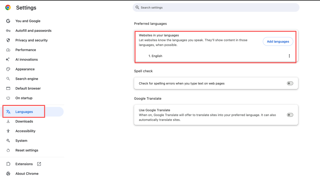The width and height of the screenshot is (320, 189).
Task: Click the AI innovations sparkle icon
Action: [8, 59]
